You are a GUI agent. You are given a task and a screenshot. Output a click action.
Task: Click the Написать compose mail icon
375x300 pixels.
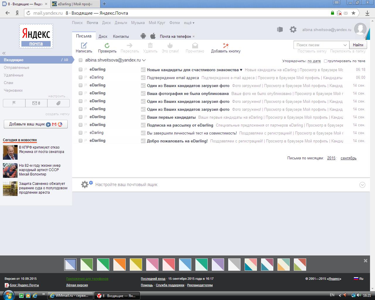point(84,45)
